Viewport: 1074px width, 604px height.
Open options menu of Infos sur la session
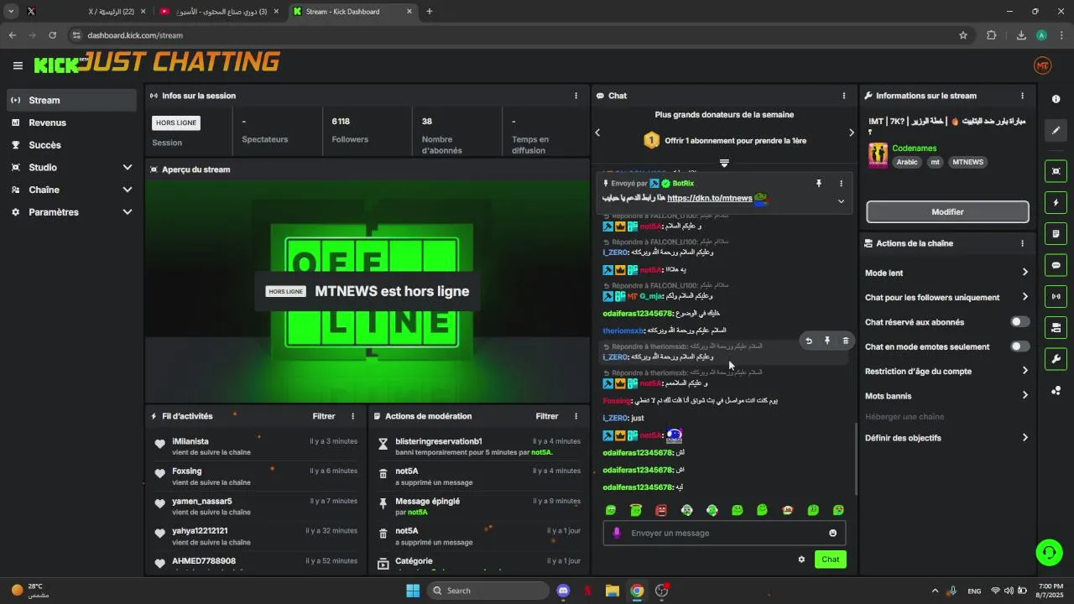[576, 96]
